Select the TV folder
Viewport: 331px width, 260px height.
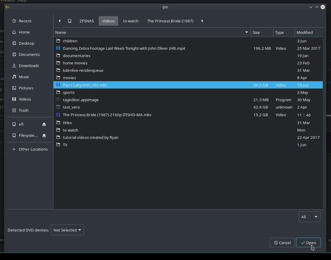tap(188, 145)
